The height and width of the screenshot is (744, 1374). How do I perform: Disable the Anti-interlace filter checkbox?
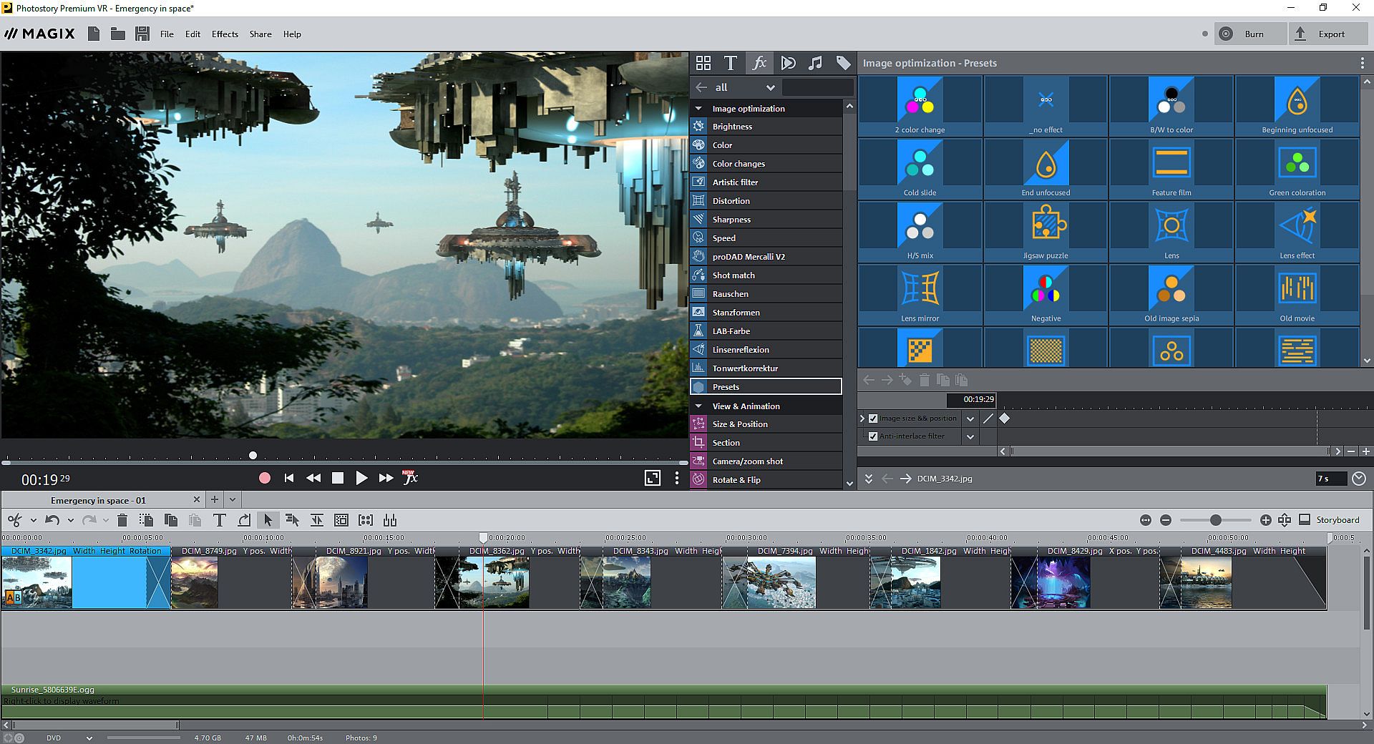873,436
